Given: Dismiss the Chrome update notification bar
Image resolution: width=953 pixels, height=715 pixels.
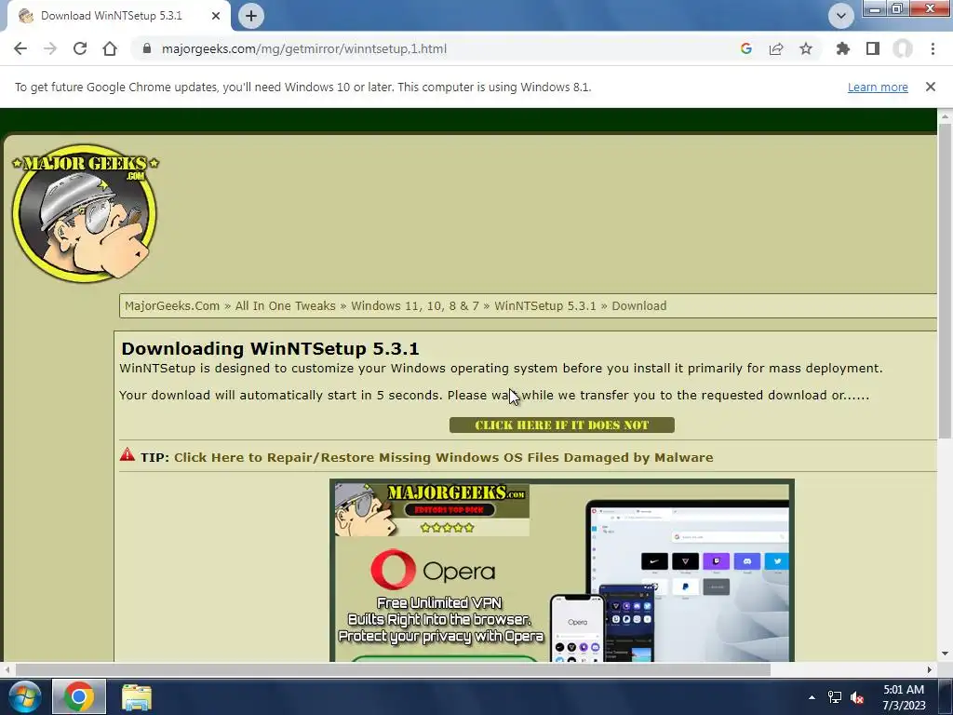Looking at the screenshot, I should click(x=931, y=87).
